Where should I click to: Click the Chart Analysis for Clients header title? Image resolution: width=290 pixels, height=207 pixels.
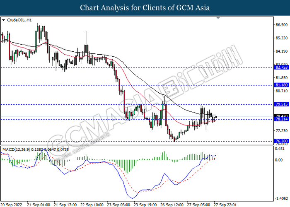coord(145,8)
